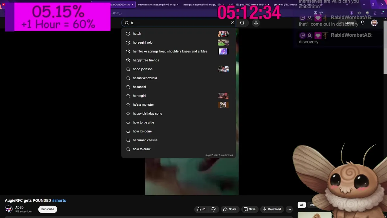This screenshot has height=218, width=387.
Task: Select the 'hobo johnson' suggestion
Action: 178,69
